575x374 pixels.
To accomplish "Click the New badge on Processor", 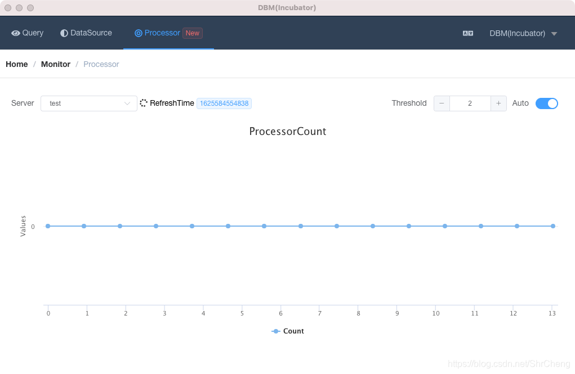I will pyautogui.click(x=193, y=33).
